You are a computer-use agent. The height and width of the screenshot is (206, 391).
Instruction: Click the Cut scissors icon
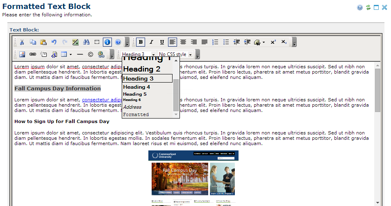click(x=22, y=42)
